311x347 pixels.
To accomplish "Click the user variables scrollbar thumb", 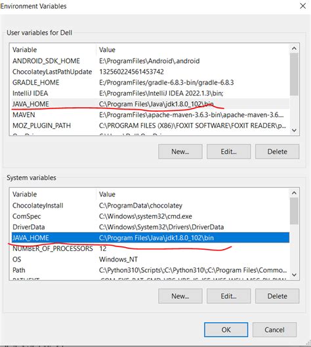I will tap(294, 74).
